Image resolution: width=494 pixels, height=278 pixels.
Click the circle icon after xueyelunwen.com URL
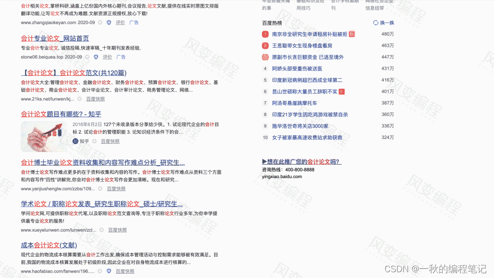click(x=101, y=230)
